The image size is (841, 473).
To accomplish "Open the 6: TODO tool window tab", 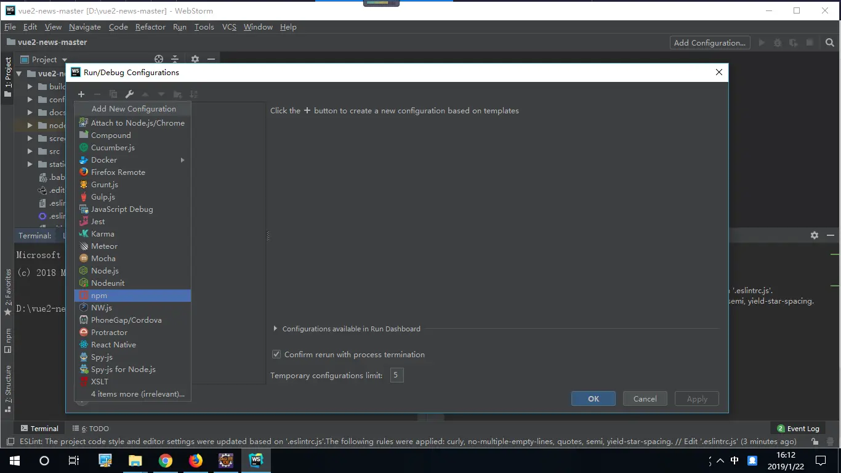I will 91,428.
